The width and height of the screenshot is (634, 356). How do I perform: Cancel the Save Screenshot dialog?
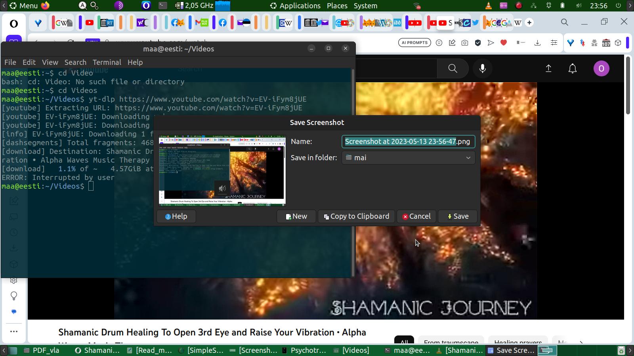416,216
